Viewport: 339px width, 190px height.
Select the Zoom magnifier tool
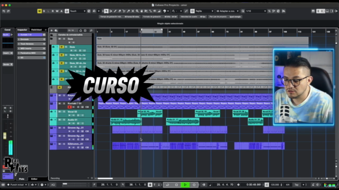tap(137, 11)
